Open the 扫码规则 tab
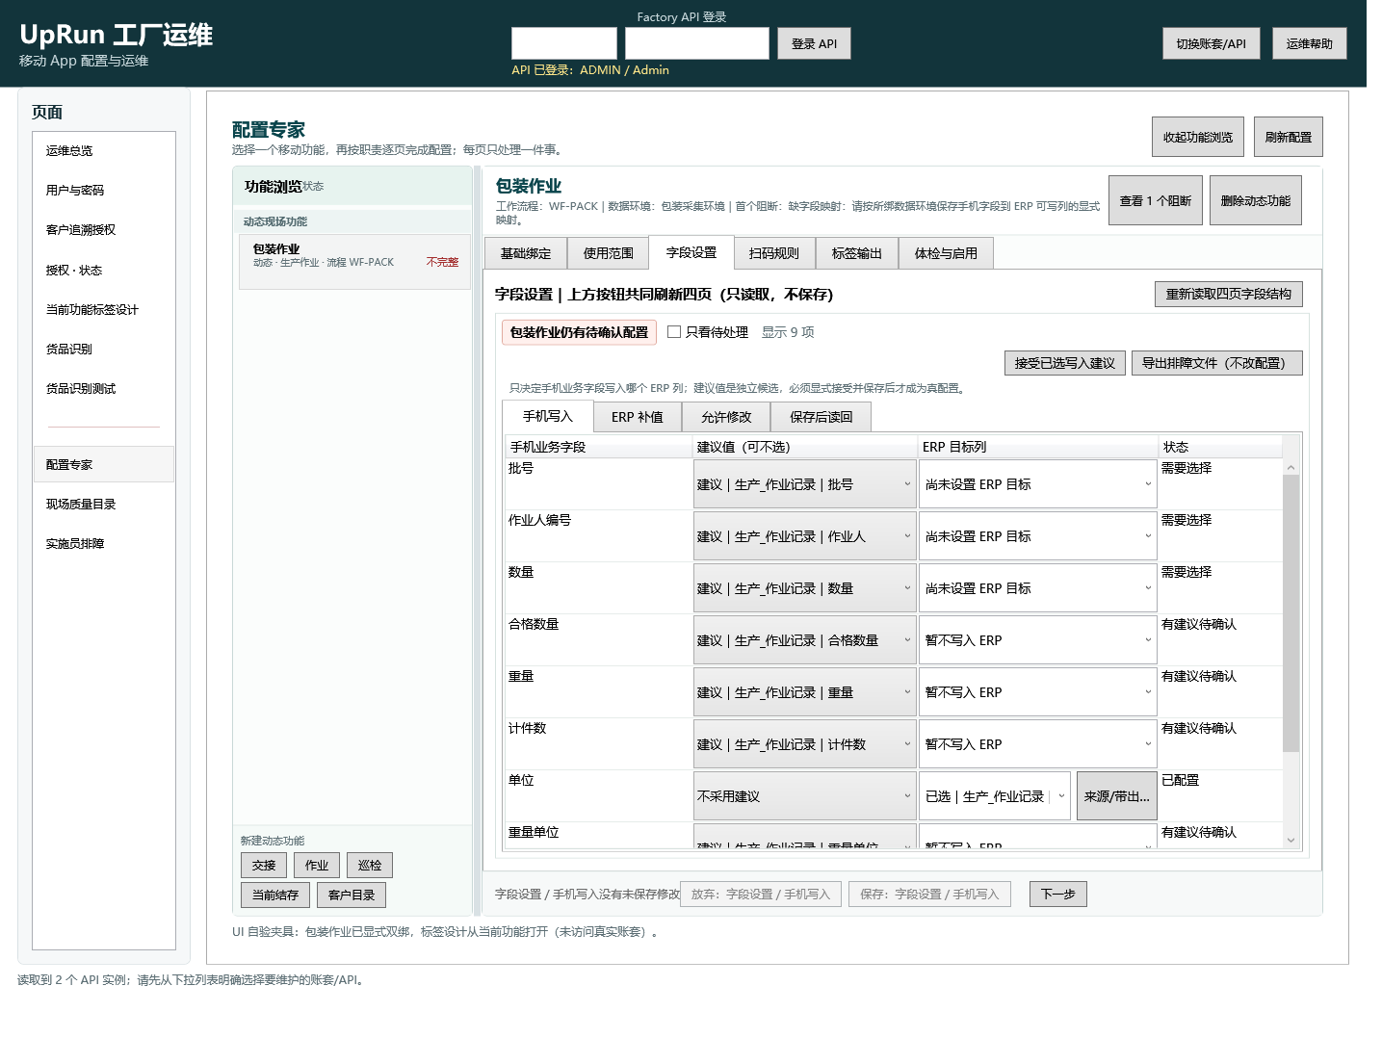Screen dimensions: 1382x1038 774,253
